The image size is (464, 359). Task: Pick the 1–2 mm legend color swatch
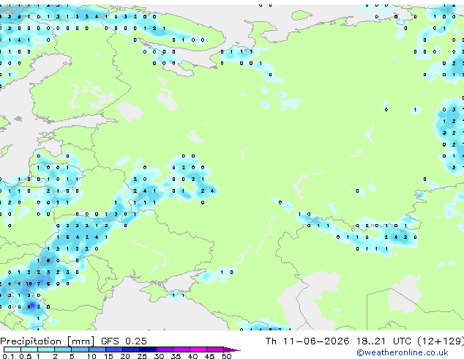(x=46, y=349)
